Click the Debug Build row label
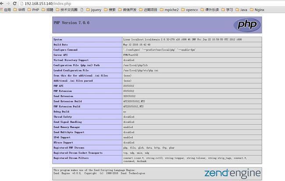This screenshot has height=181, width=285. (x=61, y=111)
